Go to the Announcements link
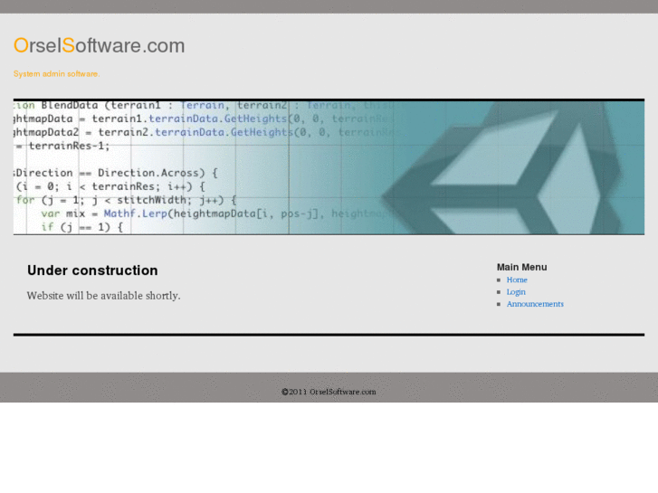This screenshot has width=658, height=493. [535, 304]
